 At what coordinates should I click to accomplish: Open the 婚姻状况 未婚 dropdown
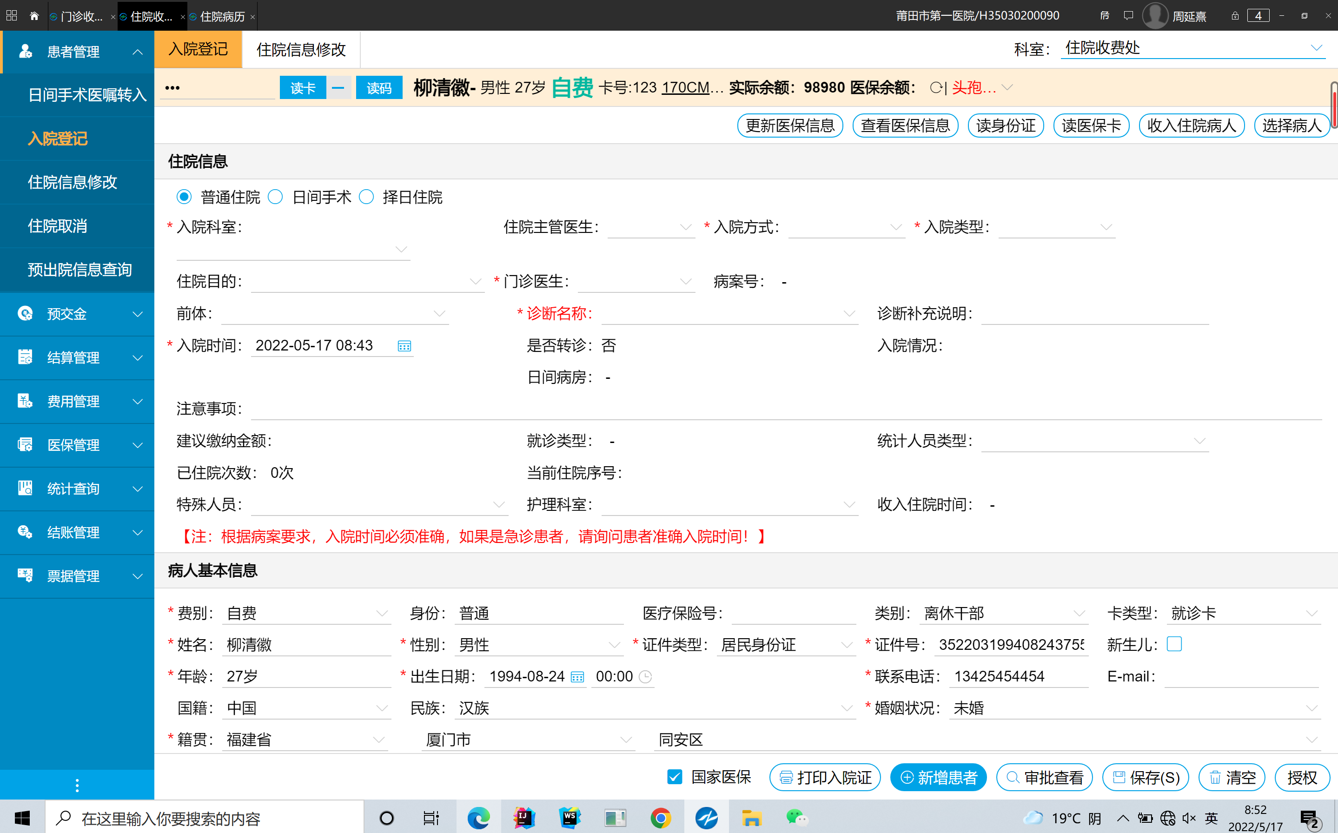(x=1135, y=708)
